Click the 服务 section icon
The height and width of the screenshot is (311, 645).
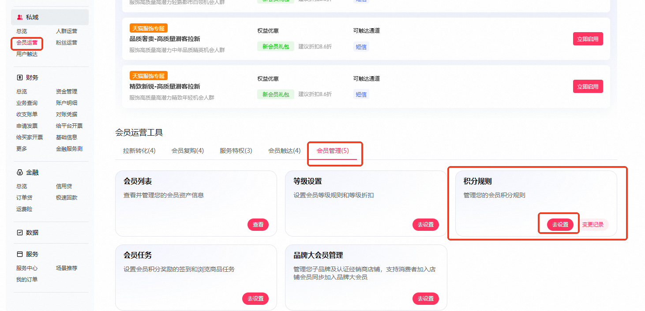[x=20, y=254]
